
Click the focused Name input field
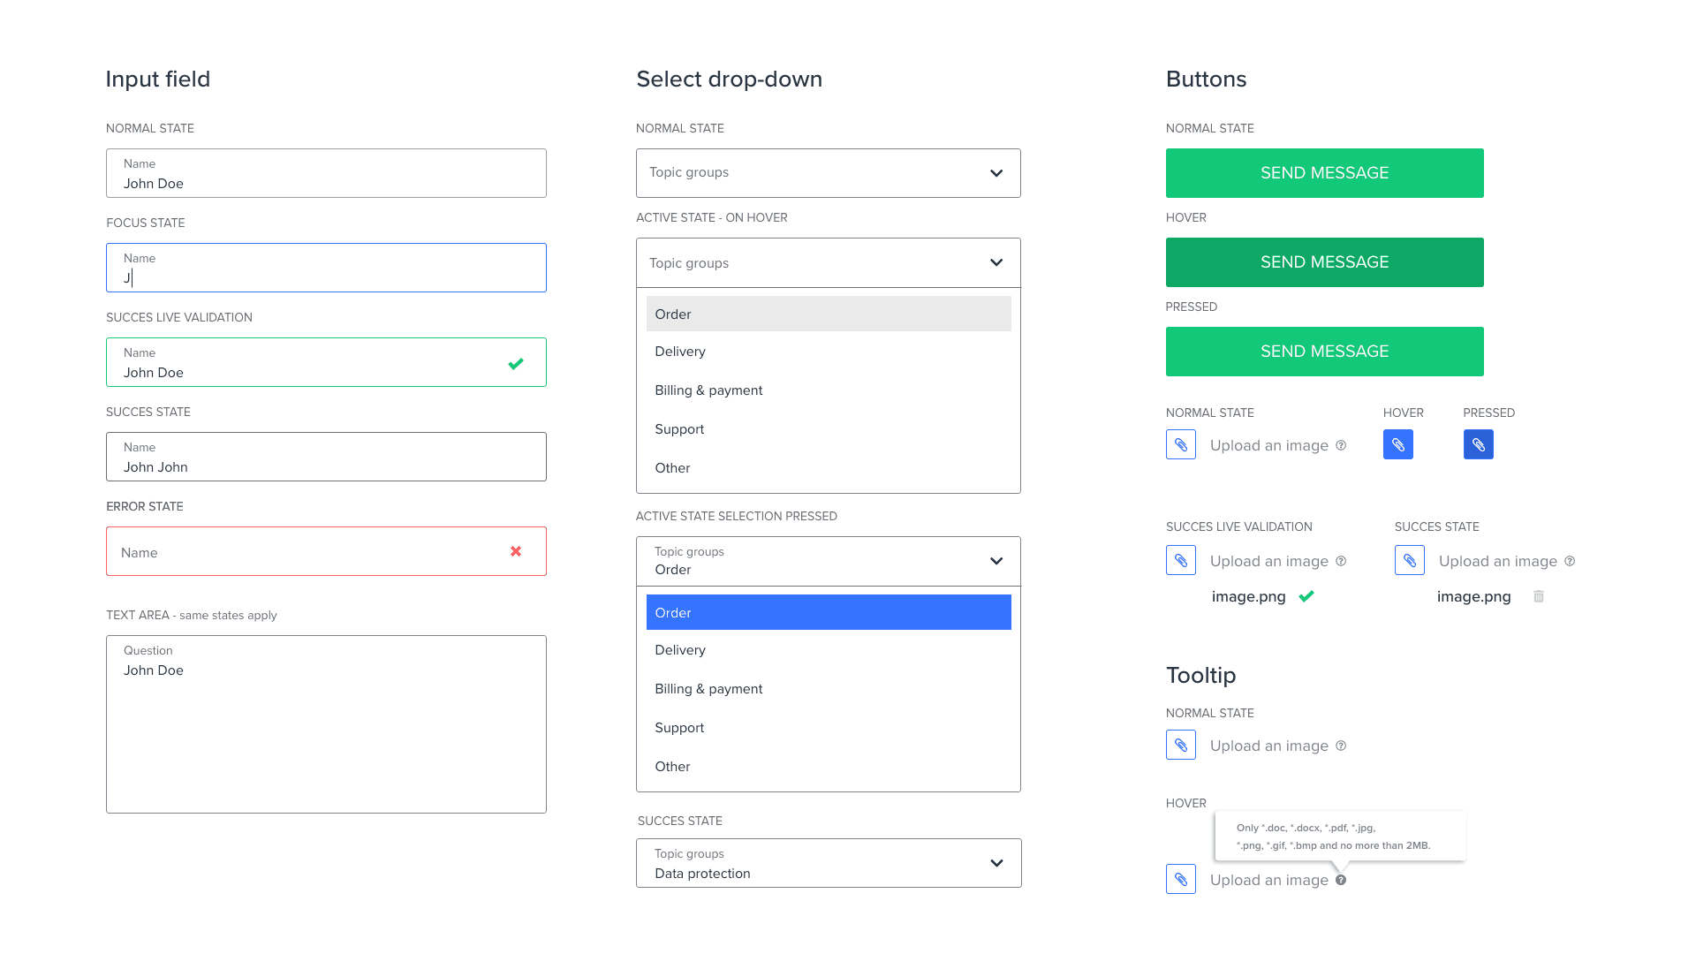coord(326,268)
